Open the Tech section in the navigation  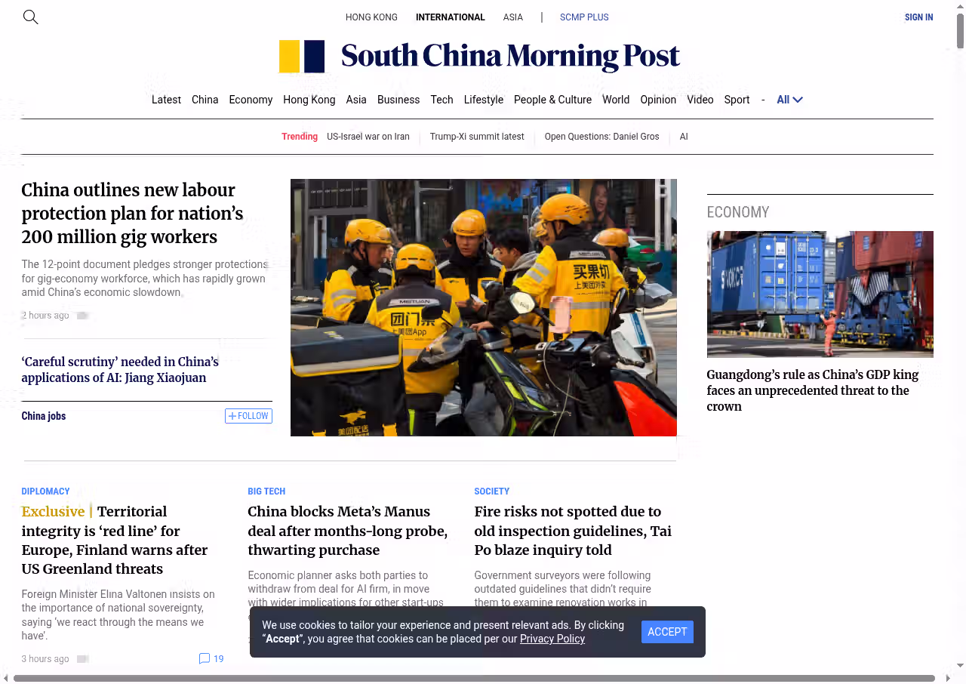441,100
